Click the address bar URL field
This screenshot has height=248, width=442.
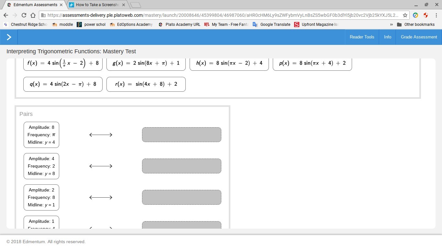[x=223, y=15]
